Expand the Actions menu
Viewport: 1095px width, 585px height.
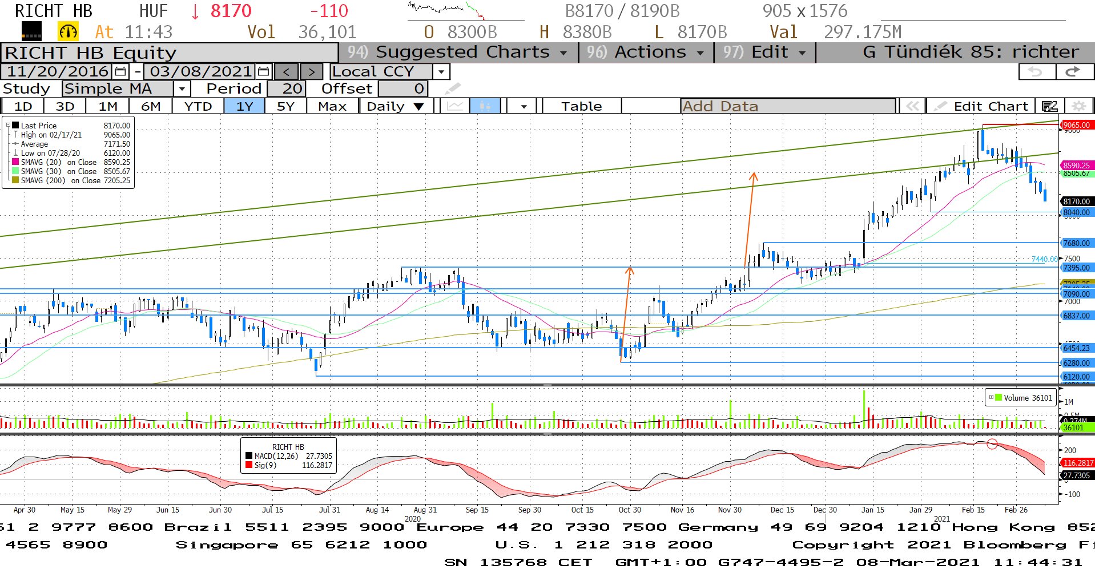[646, 52]
